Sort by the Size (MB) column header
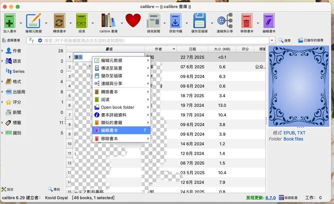334x204 pixels. point(222,49)
